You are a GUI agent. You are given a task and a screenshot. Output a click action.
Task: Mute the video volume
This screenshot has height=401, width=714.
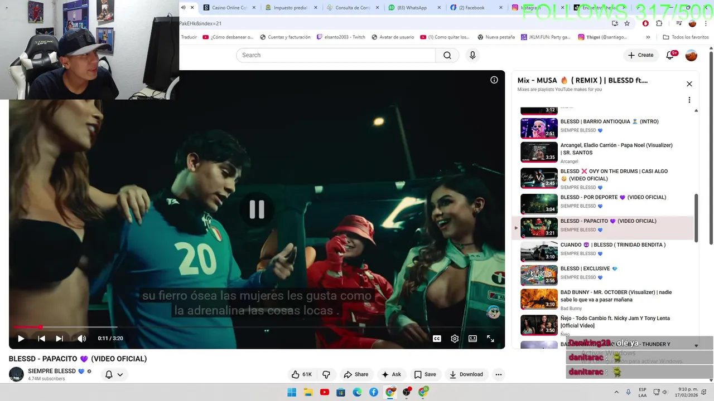click(81, 338)
